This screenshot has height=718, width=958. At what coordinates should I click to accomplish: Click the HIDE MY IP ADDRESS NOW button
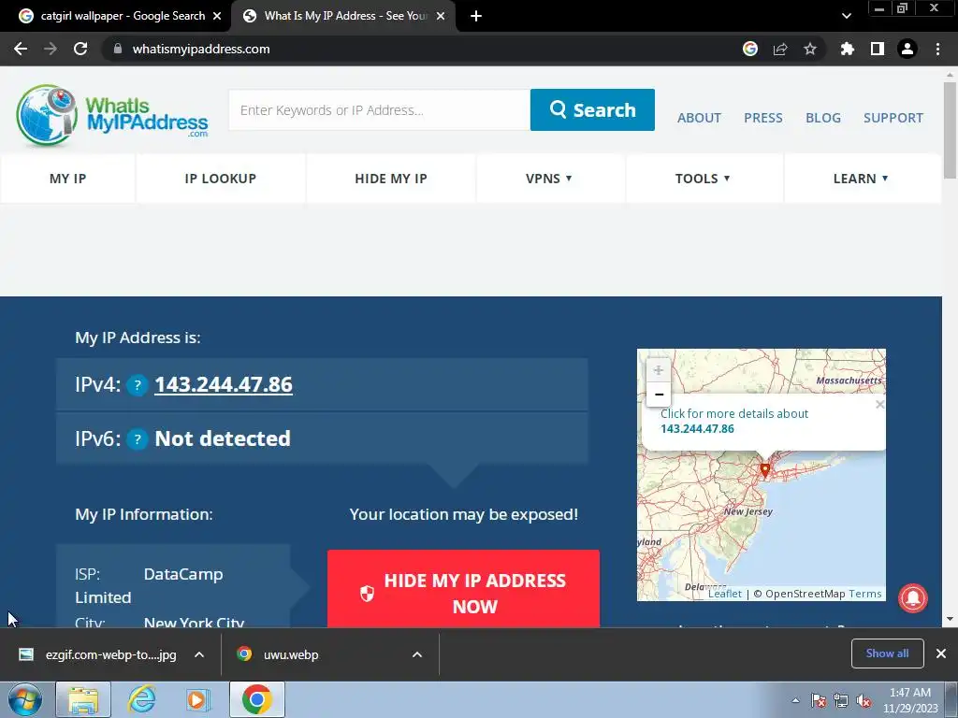click(463, 589)
